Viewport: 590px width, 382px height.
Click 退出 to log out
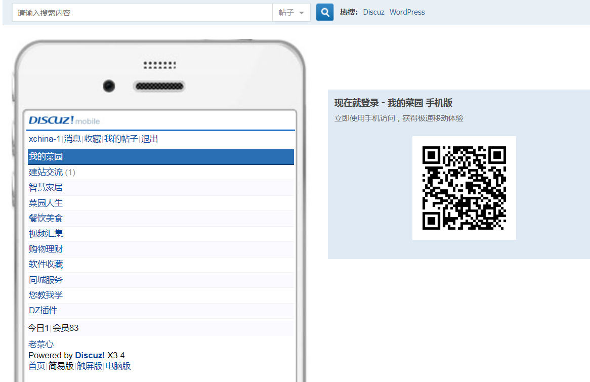[x=149, y=139]
